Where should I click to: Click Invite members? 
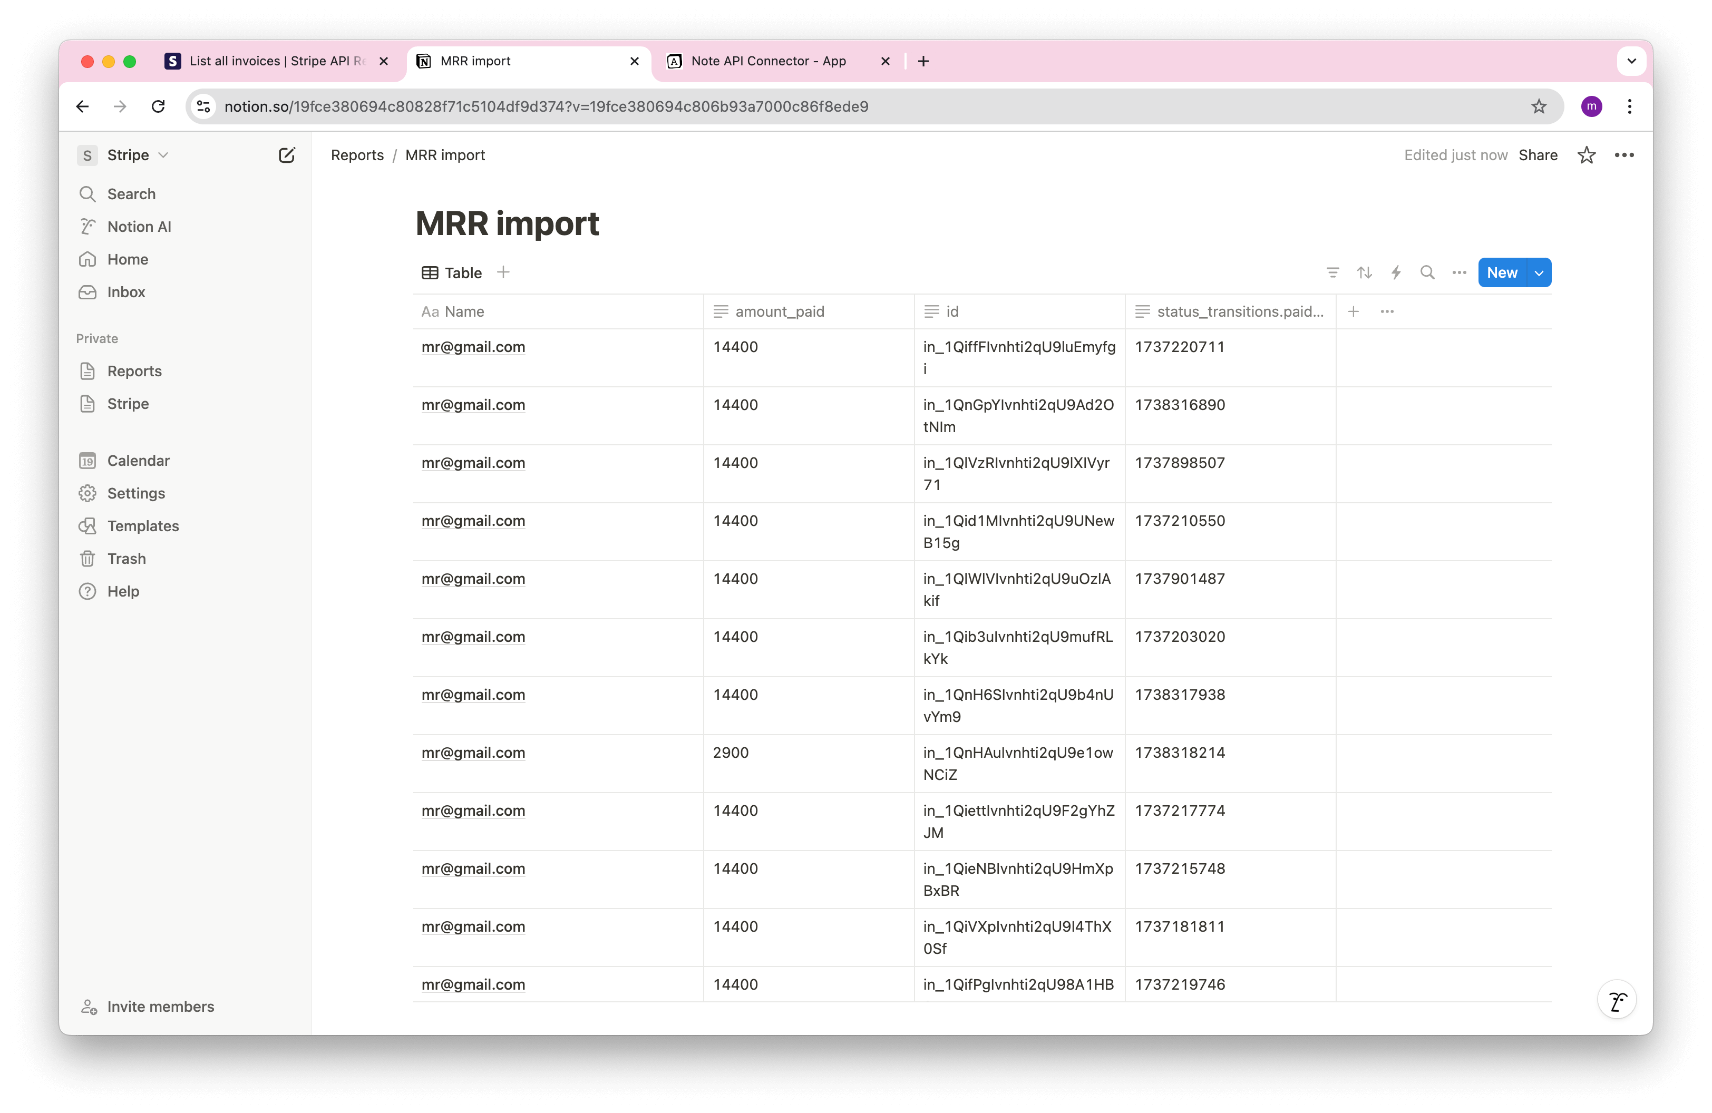pos(148,1007)
